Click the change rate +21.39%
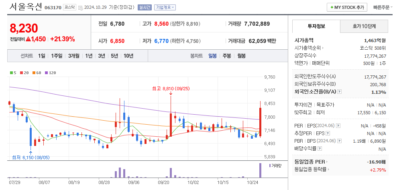 pos(63,39)
